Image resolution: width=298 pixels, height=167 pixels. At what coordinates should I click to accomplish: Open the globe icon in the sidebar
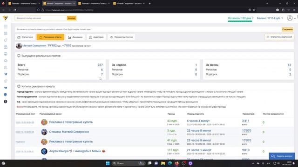[6, 54]
